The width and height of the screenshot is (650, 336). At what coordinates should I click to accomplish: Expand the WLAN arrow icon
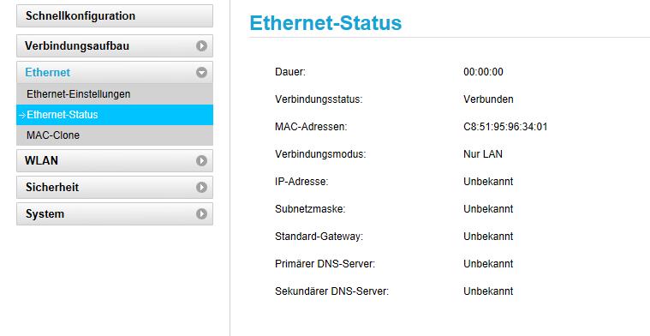(x=201, y=160)
